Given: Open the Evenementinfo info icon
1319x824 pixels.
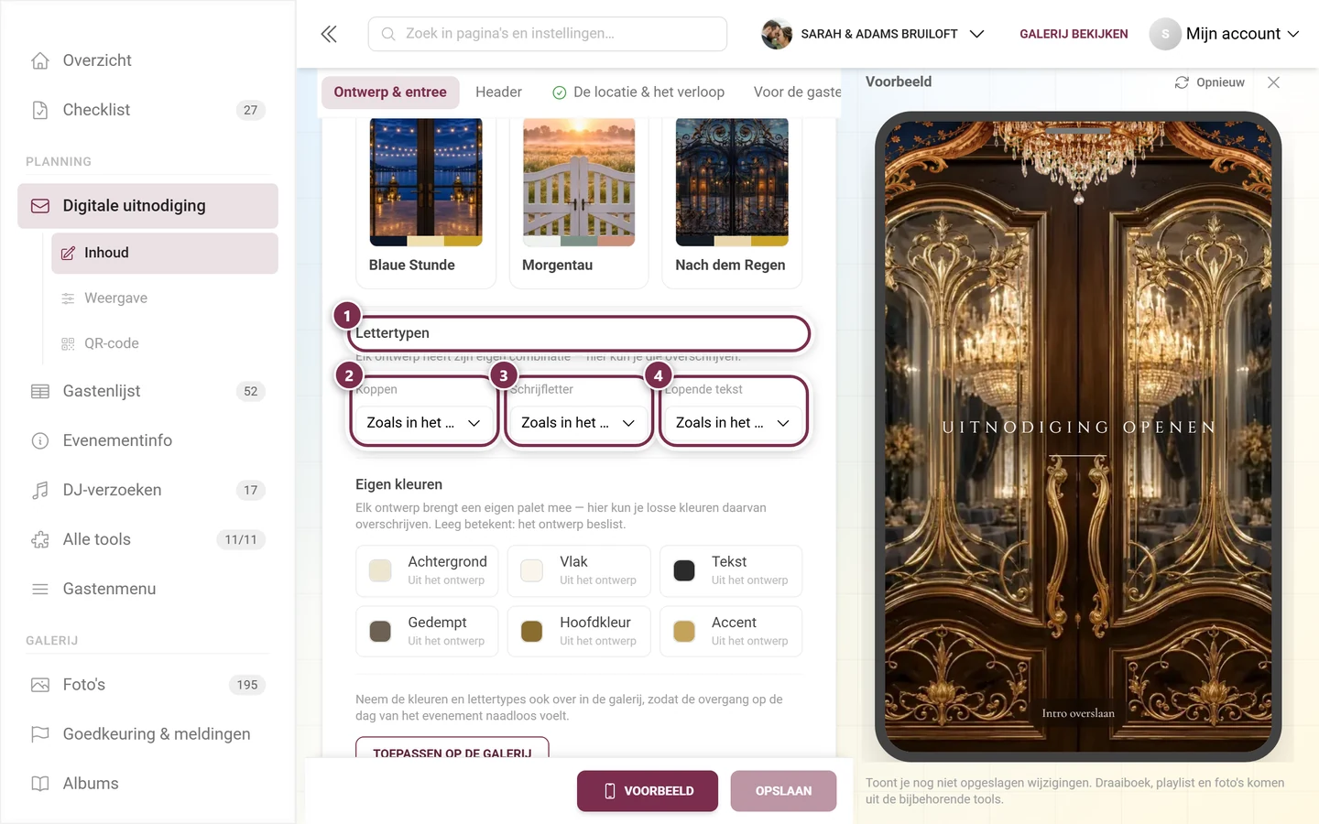Looking at the screenshot, I should tap(40, 440).
